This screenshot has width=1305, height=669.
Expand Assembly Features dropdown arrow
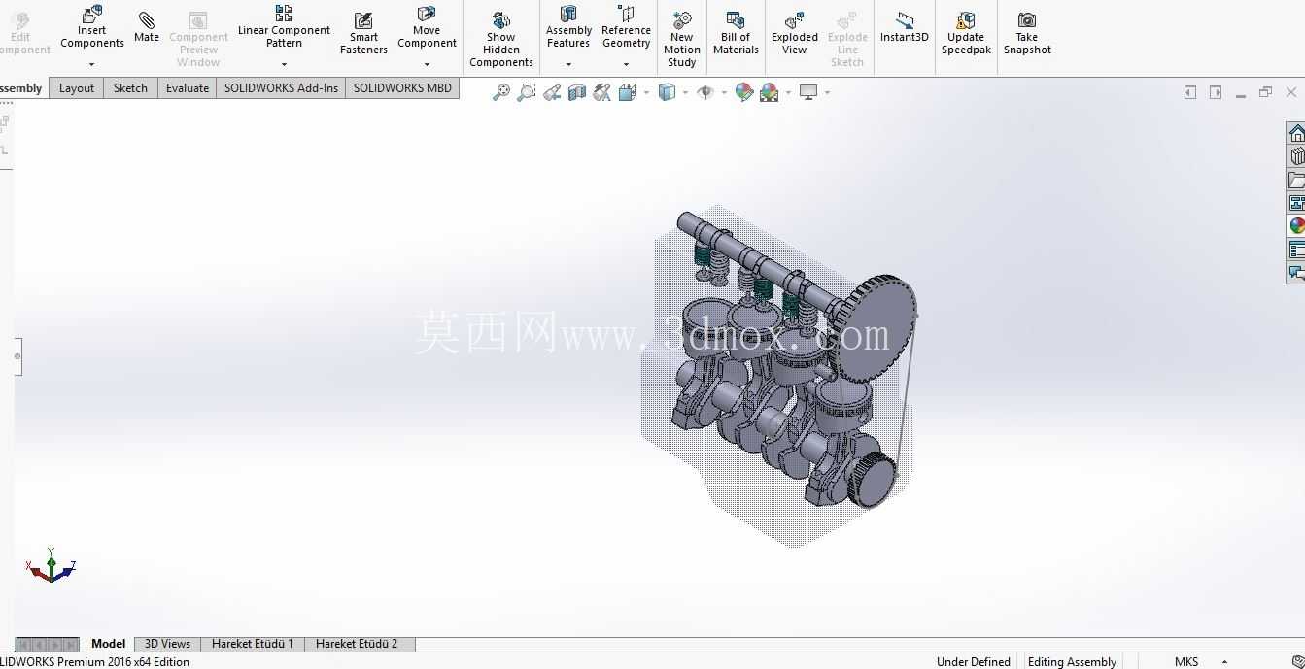[x=568, y=64]
